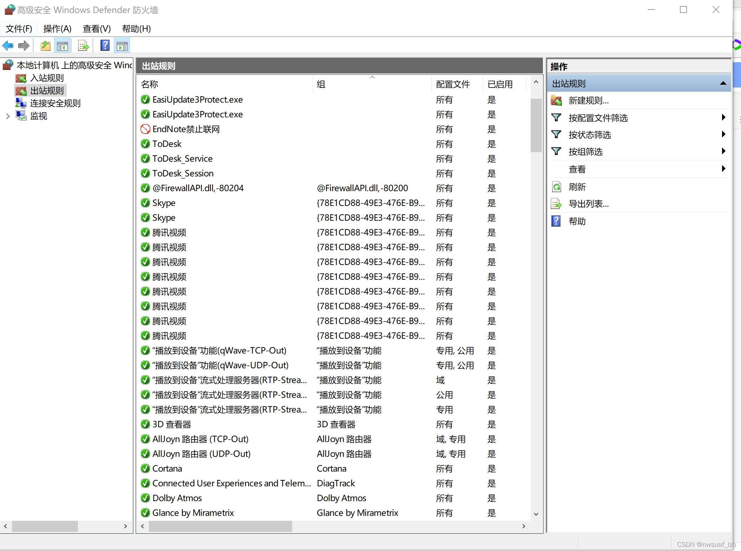The height and width of the screenshot is (551, 741).
Task: Click the Up one level folder icon
Action: [46, 46]
